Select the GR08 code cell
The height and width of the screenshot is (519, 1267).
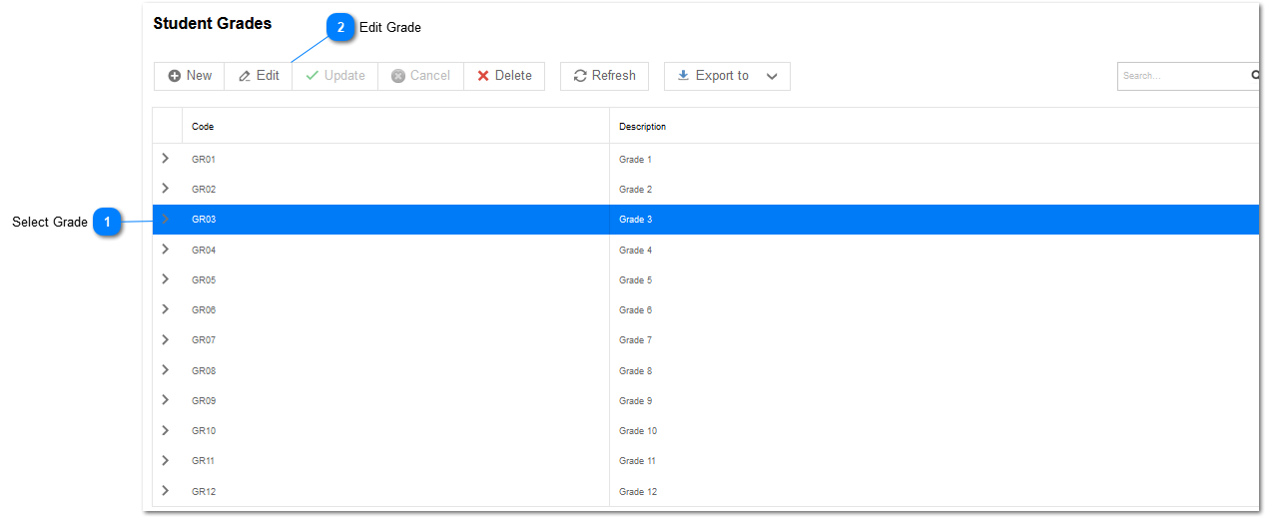(395, 371)
